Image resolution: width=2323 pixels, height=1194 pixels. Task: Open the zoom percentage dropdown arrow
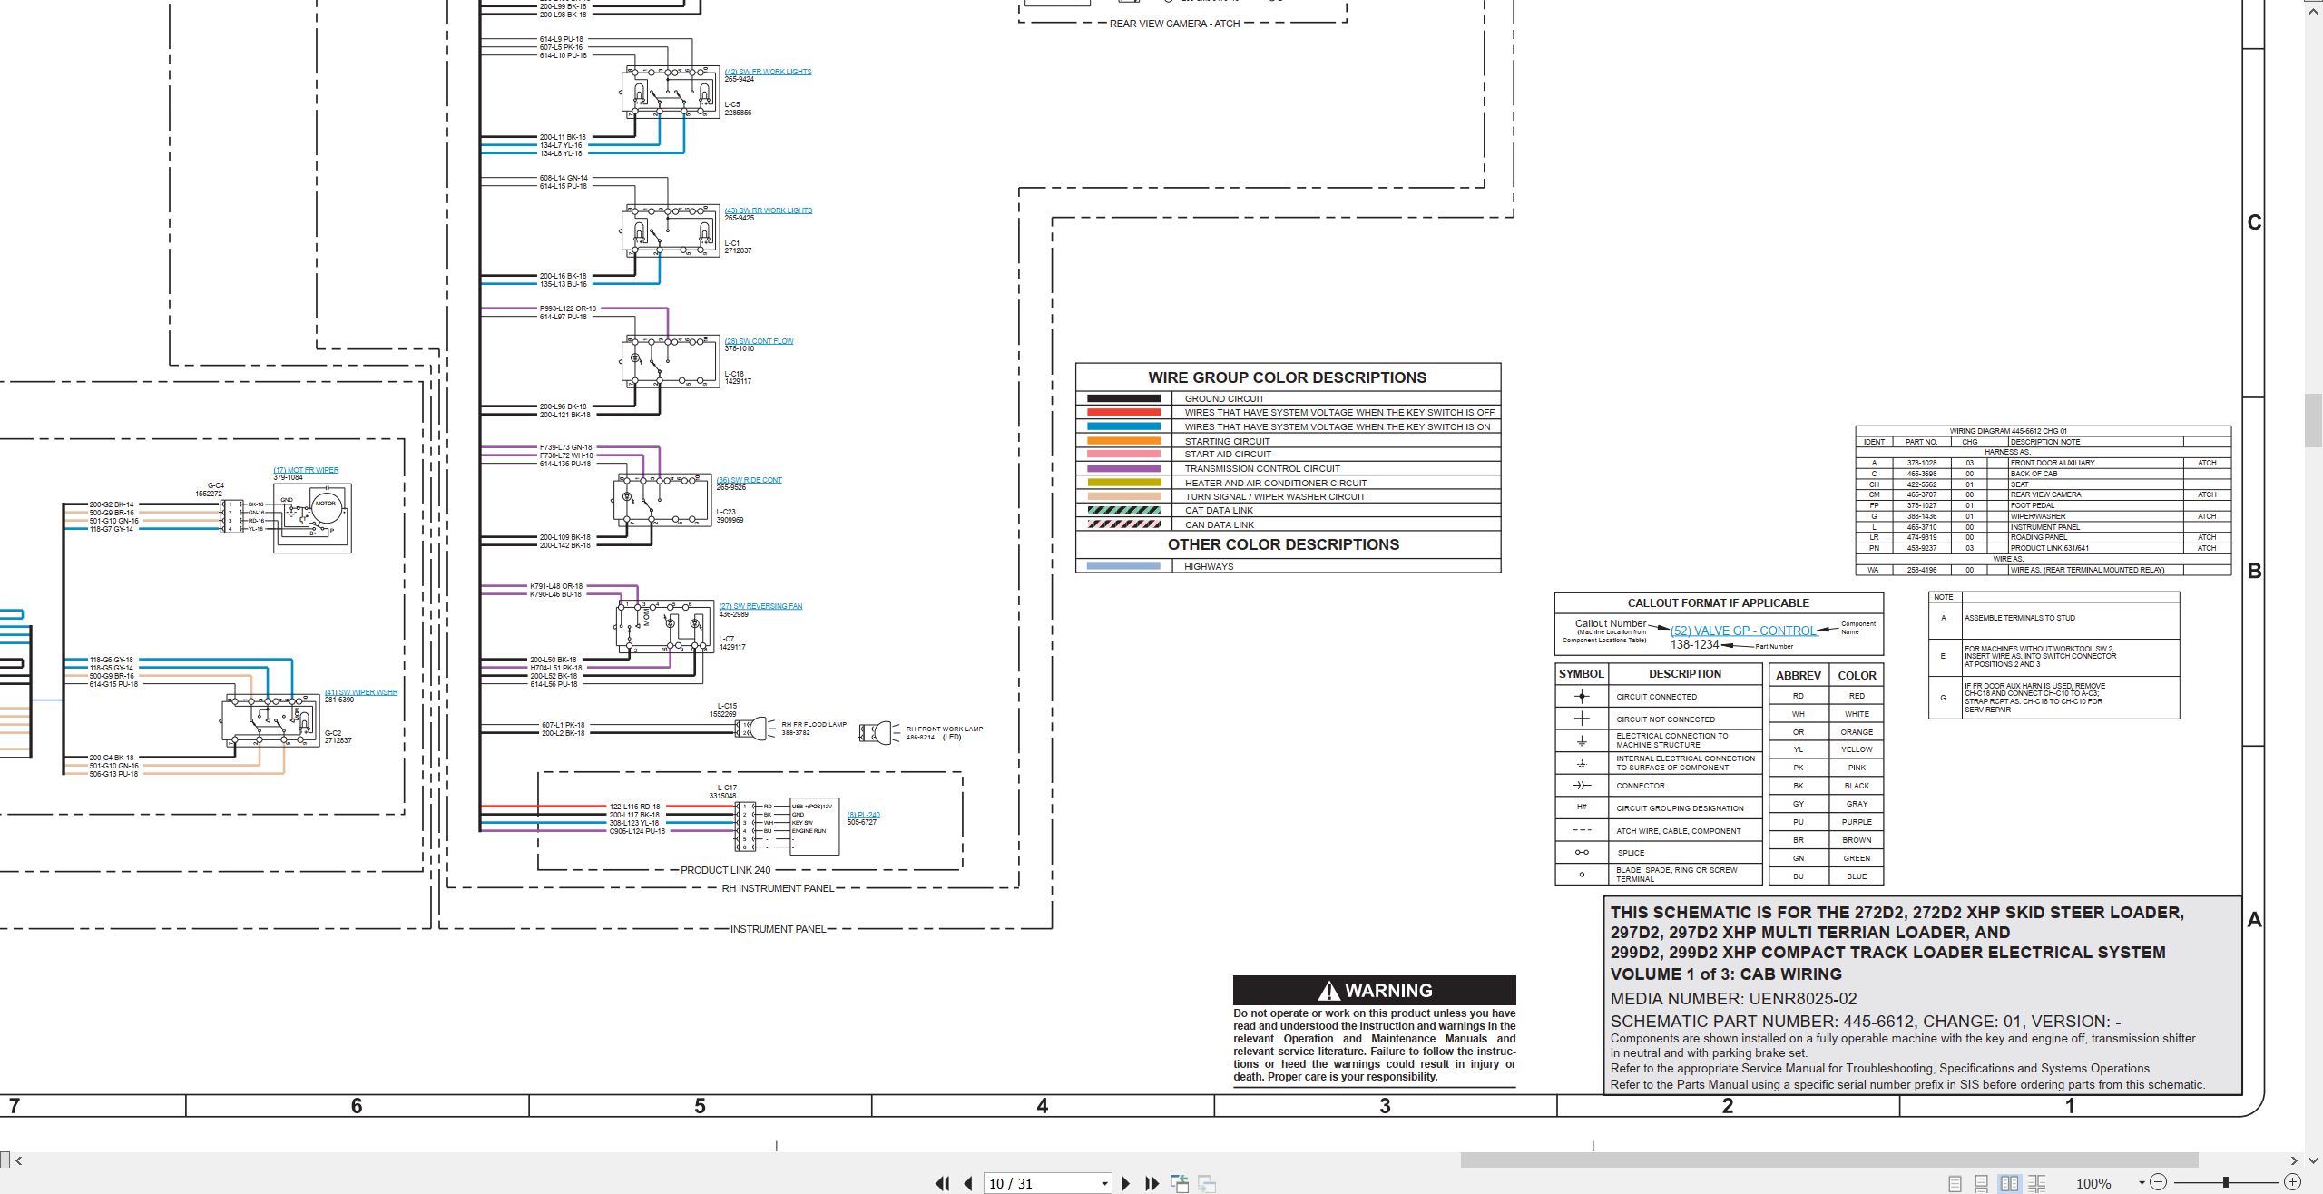coord(2142,1182)
